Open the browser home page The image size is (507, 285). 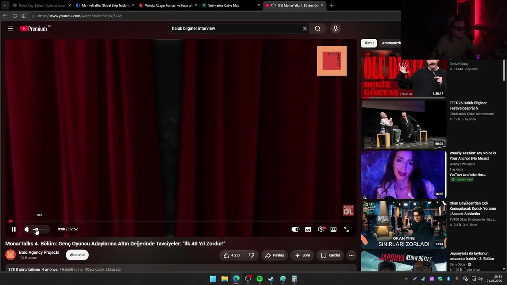24,16
